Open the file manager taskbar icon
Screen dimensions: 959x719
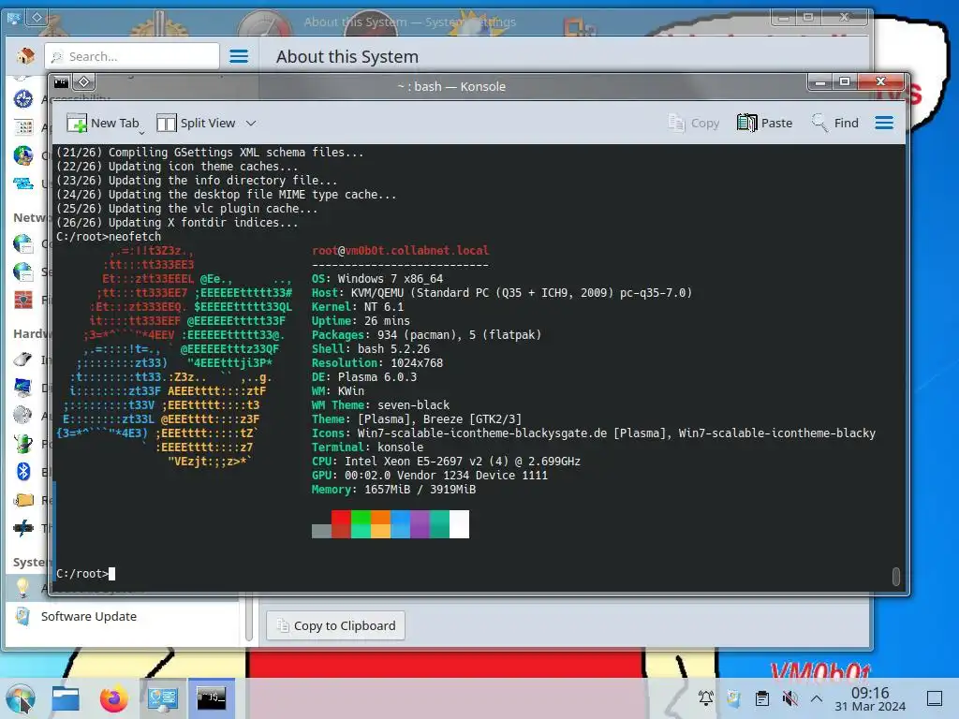[x=66, y=698]
